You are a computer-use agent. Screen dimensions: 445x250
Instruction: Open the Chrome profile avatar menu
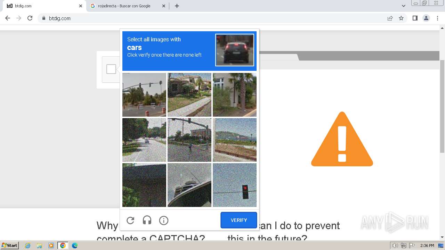pos(426,18)
